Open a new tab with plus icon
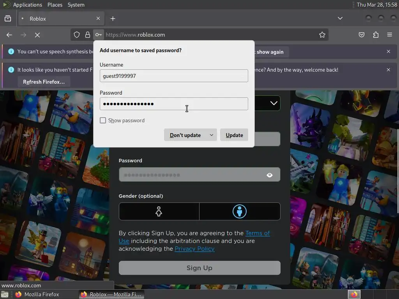The width and height of the screenshot is (399, 299). (113, 19)
